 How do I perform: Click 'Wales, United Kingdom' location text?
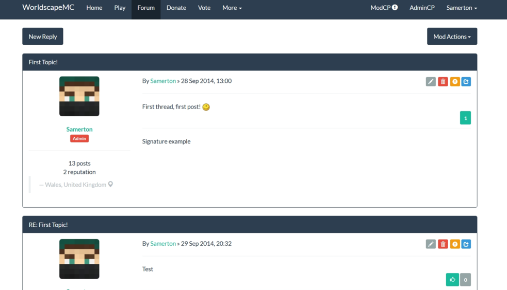click(75, 185)
